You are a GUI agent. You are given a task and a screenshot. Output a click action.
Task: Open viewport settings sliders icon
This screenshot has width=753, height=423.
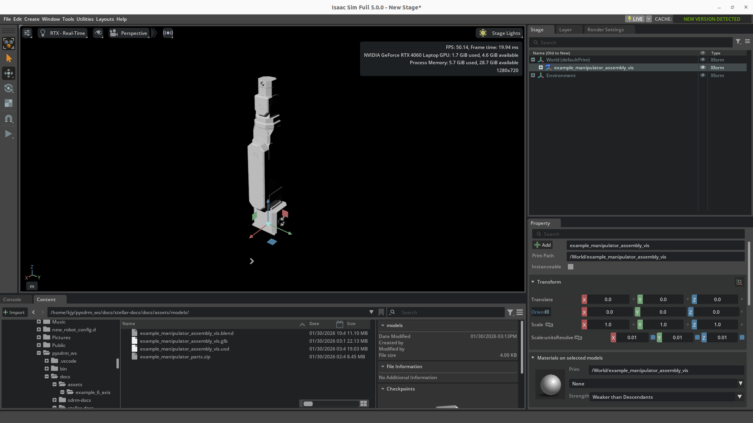27,33
